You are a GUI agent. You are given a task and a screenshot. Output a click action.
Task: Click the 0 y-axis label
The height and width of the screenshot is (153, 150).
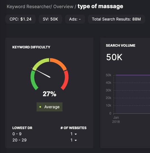110,113
